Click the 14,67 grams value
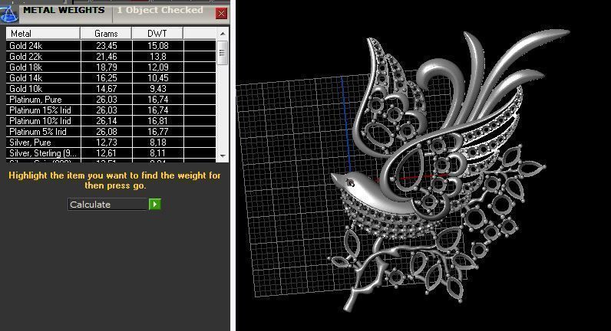 click(x=107, y=89)
